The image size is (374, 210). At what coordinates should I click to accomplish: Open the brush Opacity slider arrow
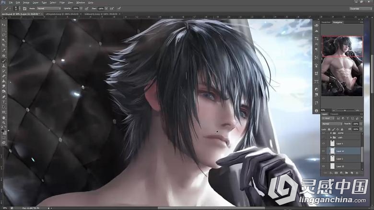pos(81,9)
